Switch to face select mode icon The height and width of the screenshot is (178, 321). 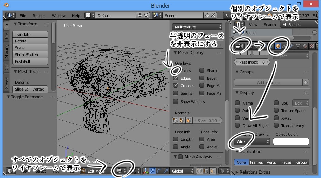(x=213, y=171)
